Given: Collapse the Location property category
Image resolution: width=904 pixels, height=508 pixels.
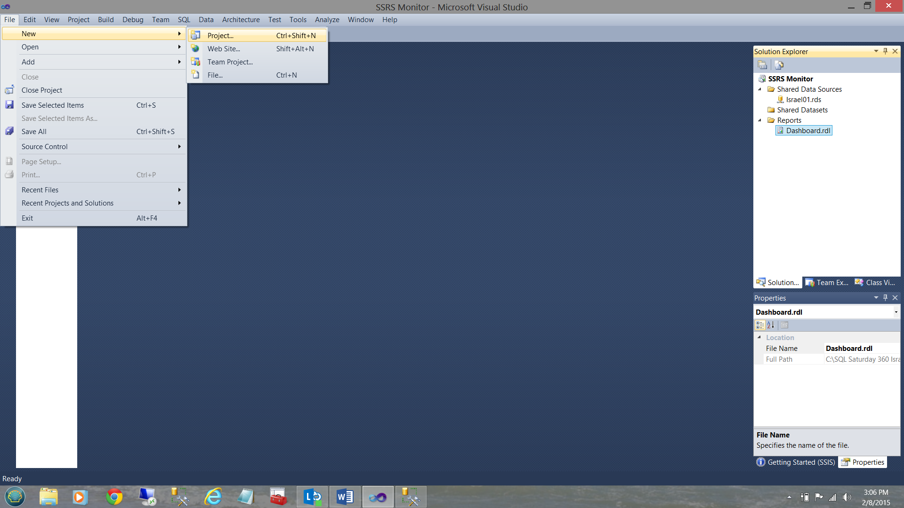Looking at the screenshot, I should tap(759, 337).
